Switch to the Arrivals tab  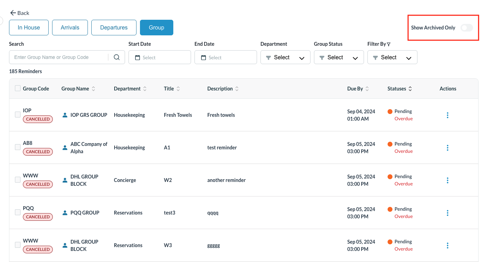pyautogui.click(x=70, y=28)
